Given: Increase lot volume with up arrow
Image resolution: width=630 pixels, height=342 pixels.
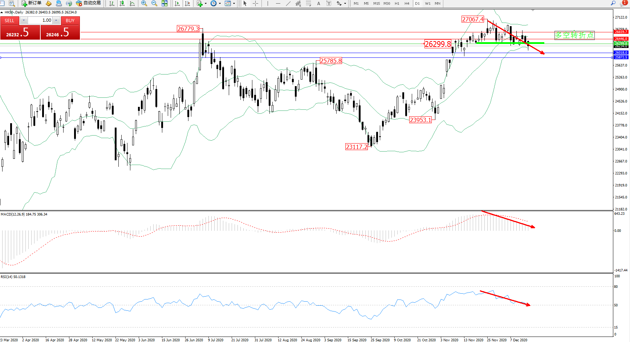Looking at the screenshot, I should [56, 20].
